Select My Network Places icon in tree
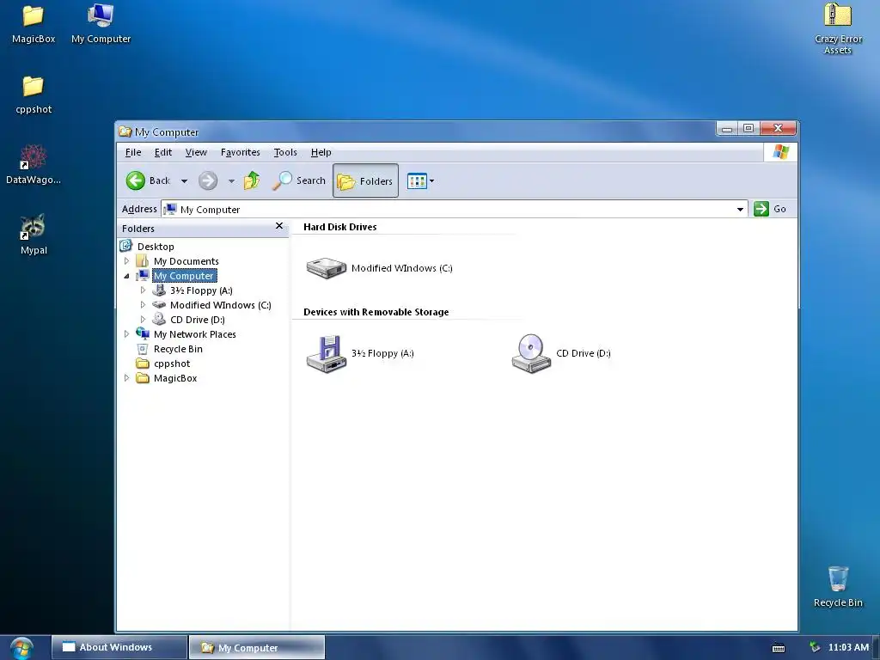 pyautogui.click(x=143, y=334)
